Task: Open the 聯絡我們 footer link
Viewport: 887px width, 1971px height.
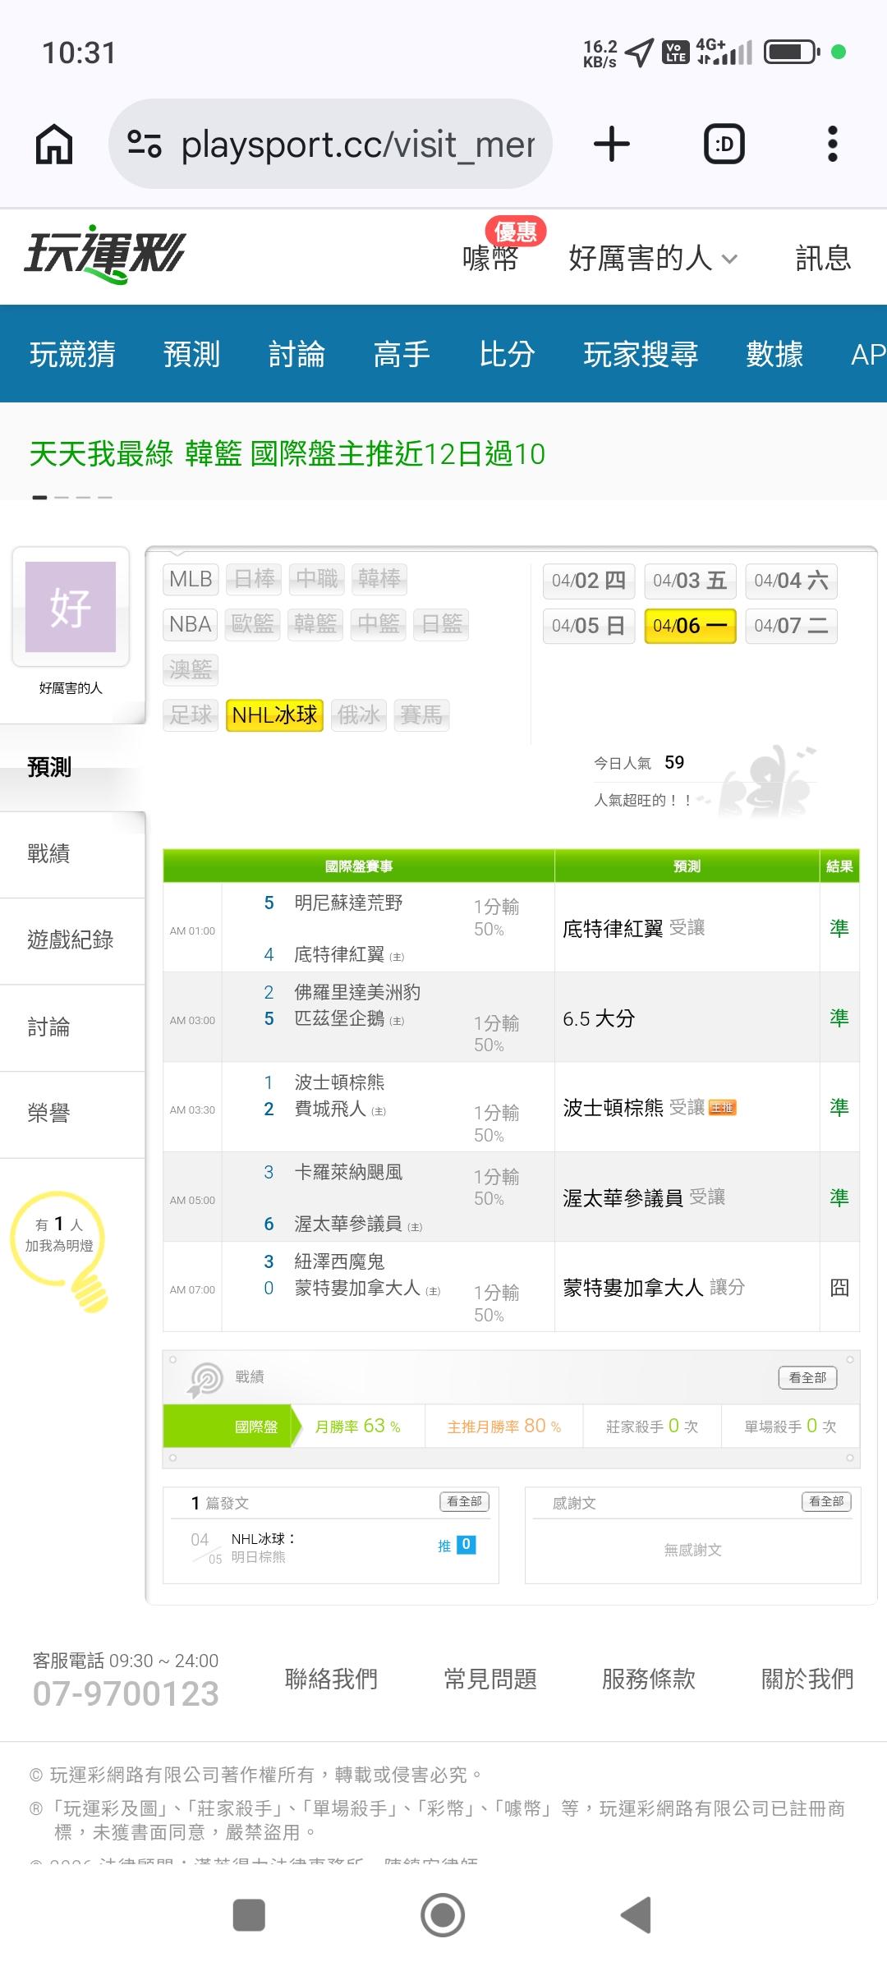Action: tap(331, 1679)
